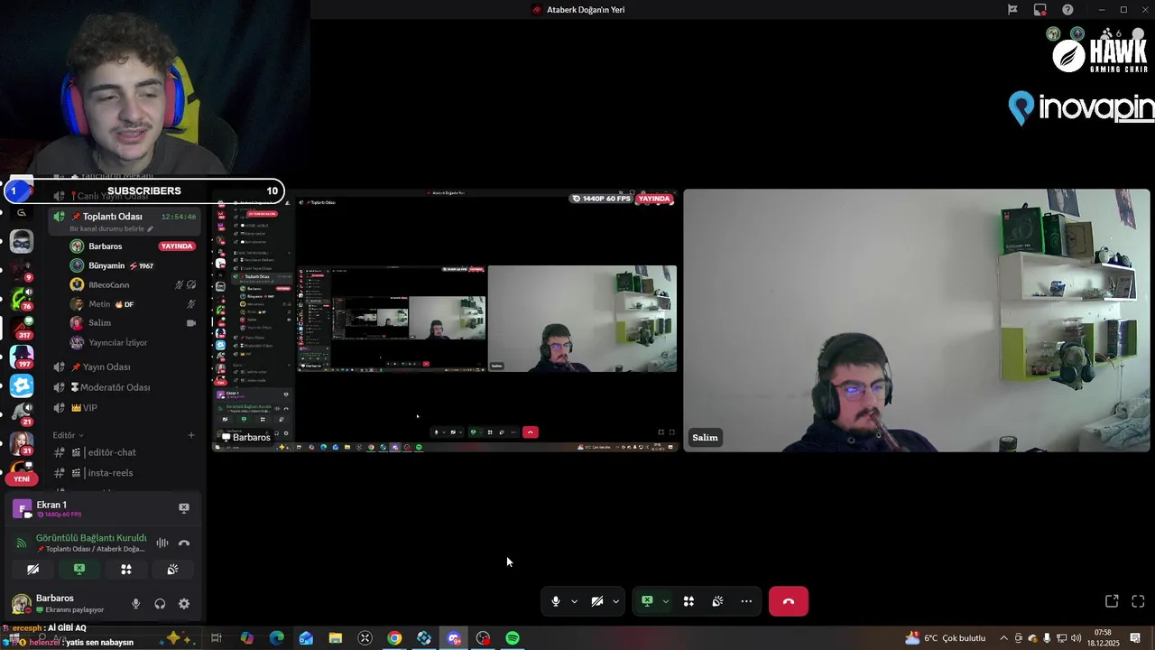This screenshot has height=650, width=1155.
Task: Open activities in voice panel
Action: click(126, 570)
